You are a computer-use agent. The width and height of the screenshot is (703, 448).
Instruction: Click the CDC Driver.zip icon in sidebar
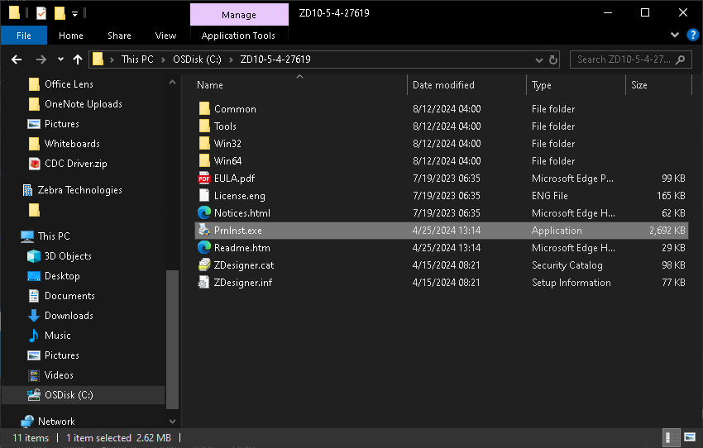(34, 164)
